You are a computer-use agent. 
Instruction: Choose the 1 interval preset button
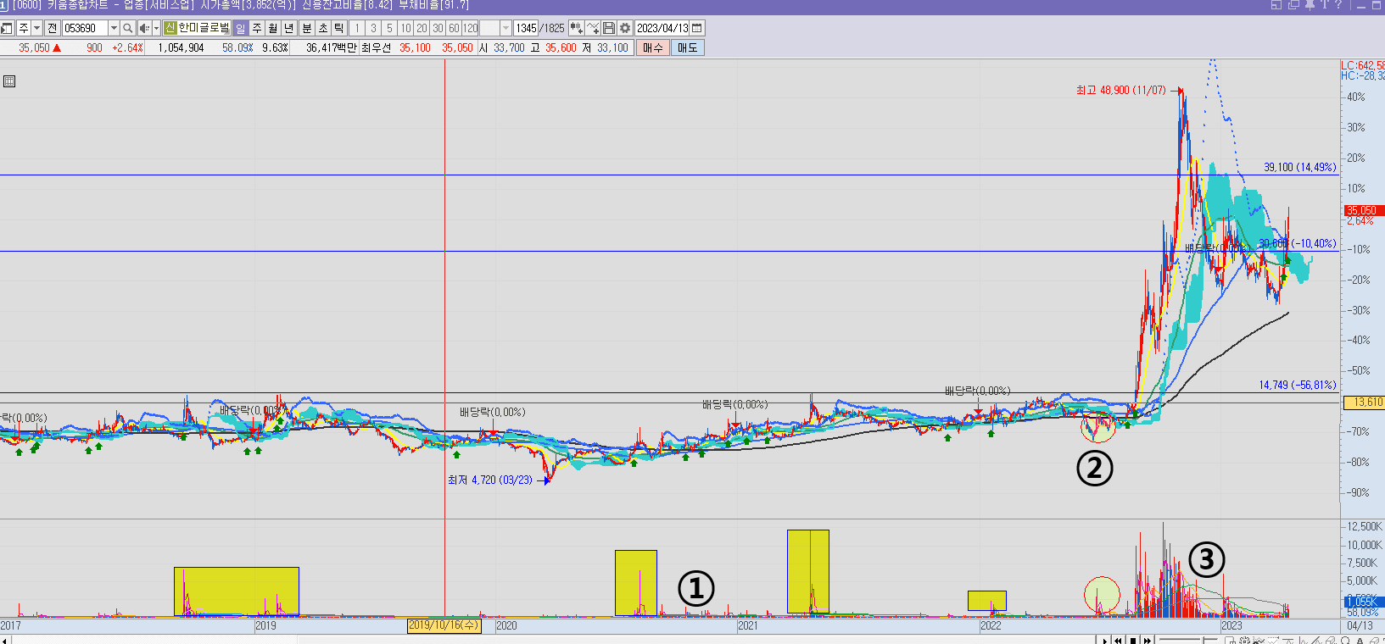pos(357,28)
